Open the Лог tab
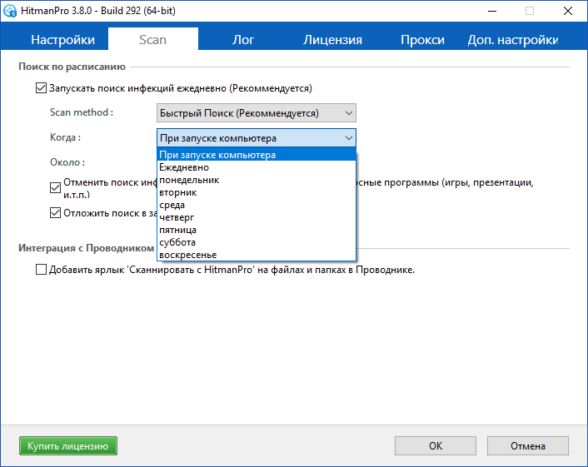This screenshot has height=467, width=588. (x=243, y=40)
